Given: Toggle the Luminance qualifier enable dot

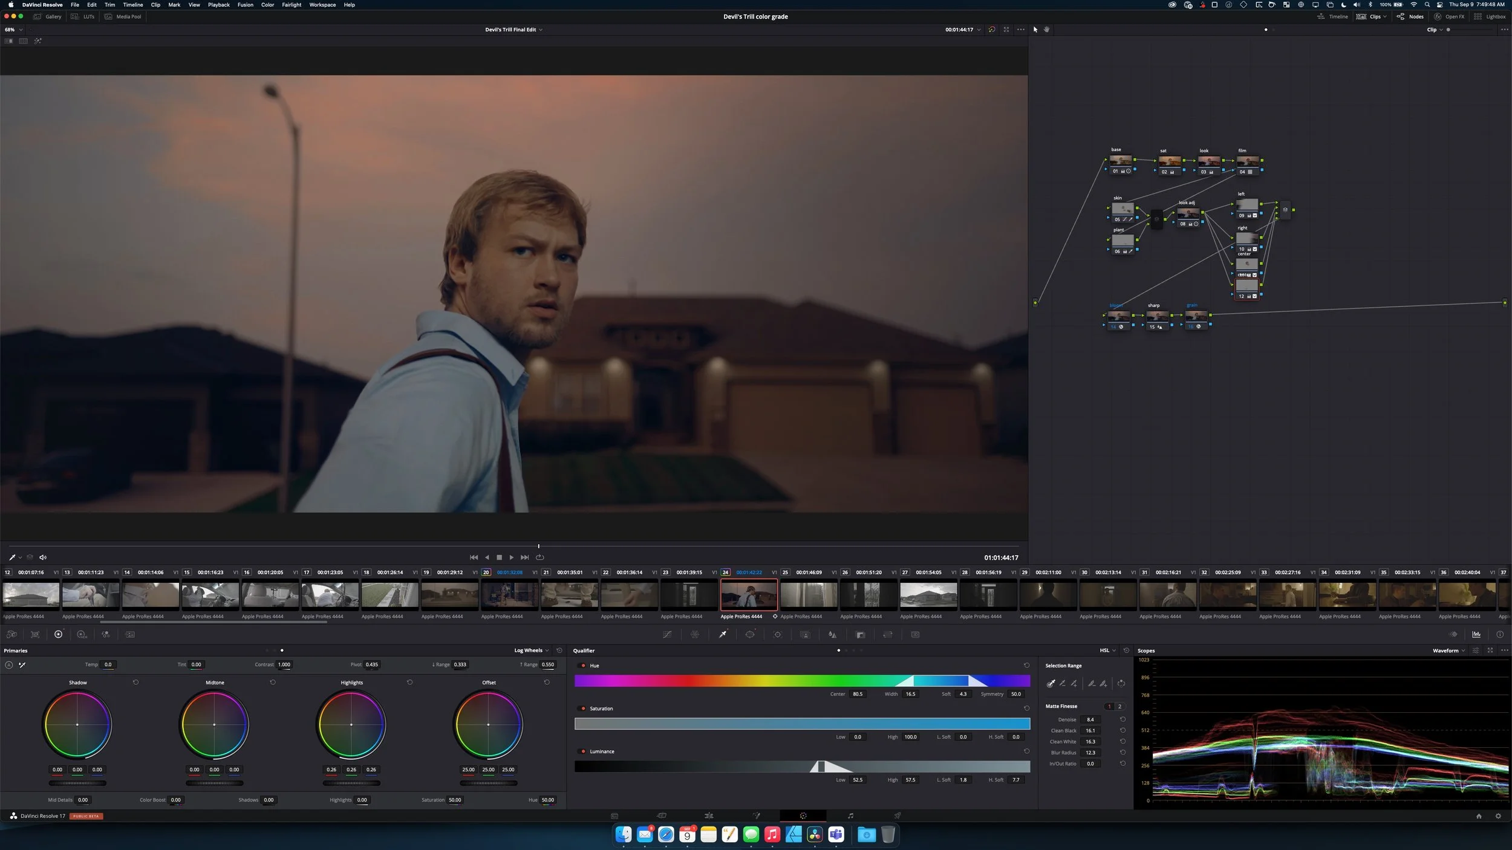Looking at the screenshot, I should (x=583, y=751).
